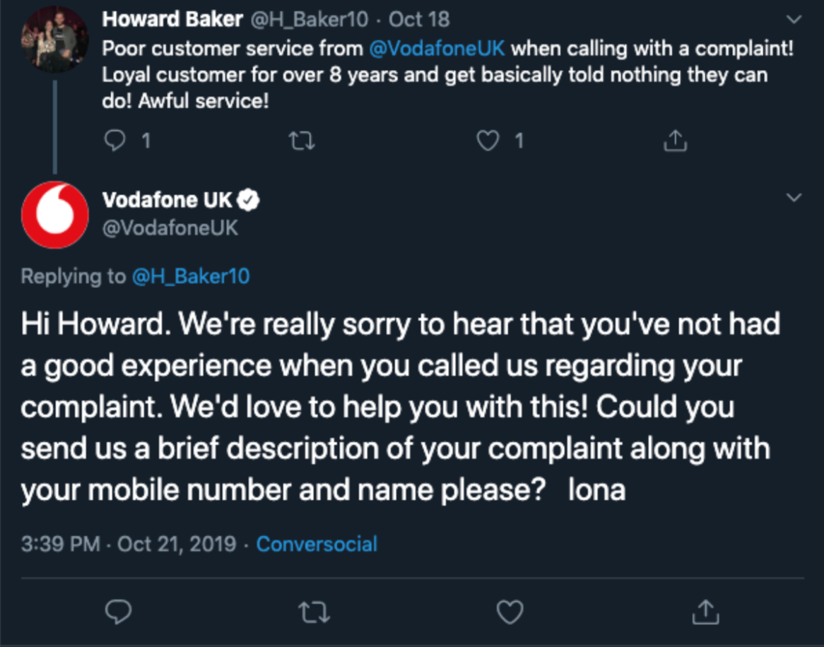
Task: Open the Conversocial source link
Action: coord(317,544)
